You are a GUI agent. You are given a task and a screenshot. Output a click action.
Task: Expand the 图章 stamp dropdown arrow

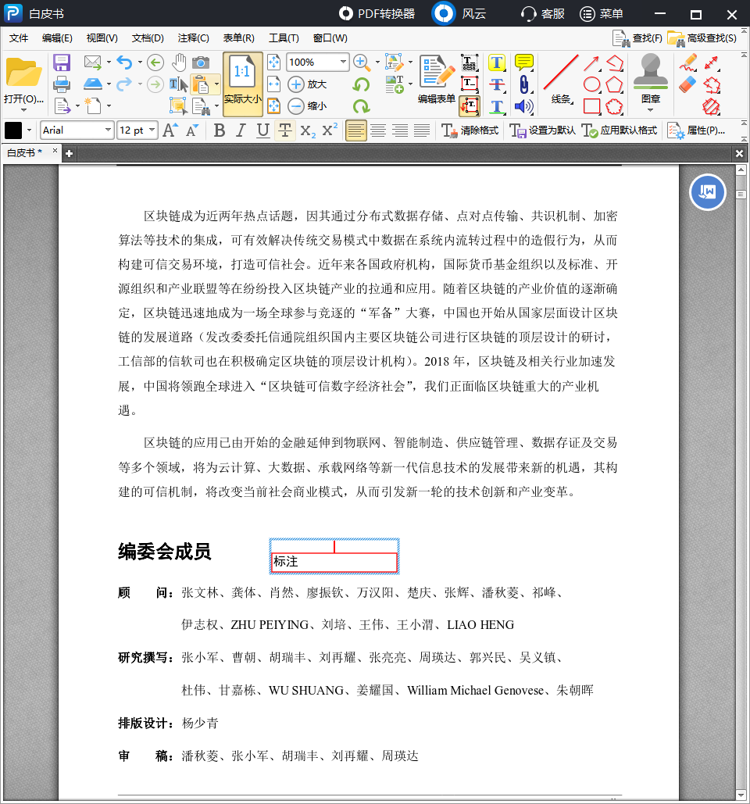pyautogui.click(x=650, y=109)
